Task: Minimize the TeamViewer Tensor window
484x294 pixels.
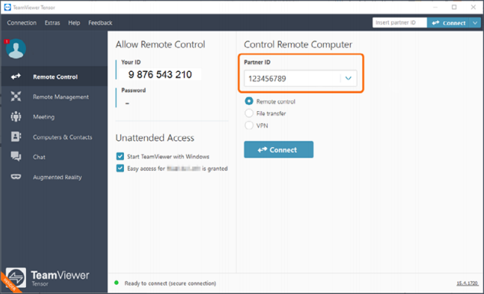Action: [435, 7]
